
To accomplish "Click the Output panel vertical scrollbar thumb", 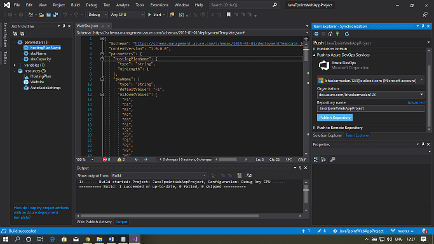I will coord(306,193).
